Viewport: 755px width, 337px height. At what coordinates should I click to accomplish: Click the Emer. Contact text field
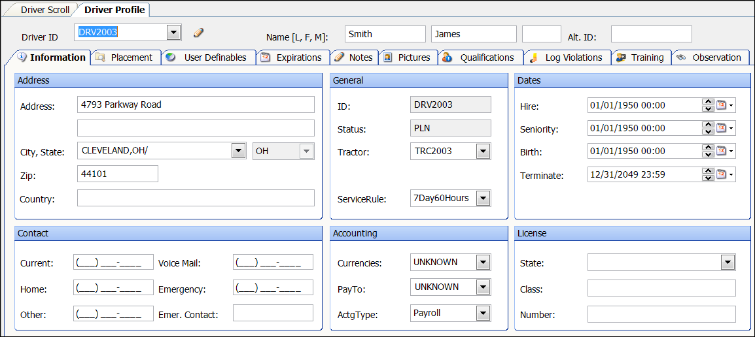[x=273, y=313]
